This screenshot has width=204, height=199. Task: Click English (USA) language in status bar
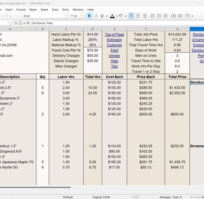click(x=101, y=197)
